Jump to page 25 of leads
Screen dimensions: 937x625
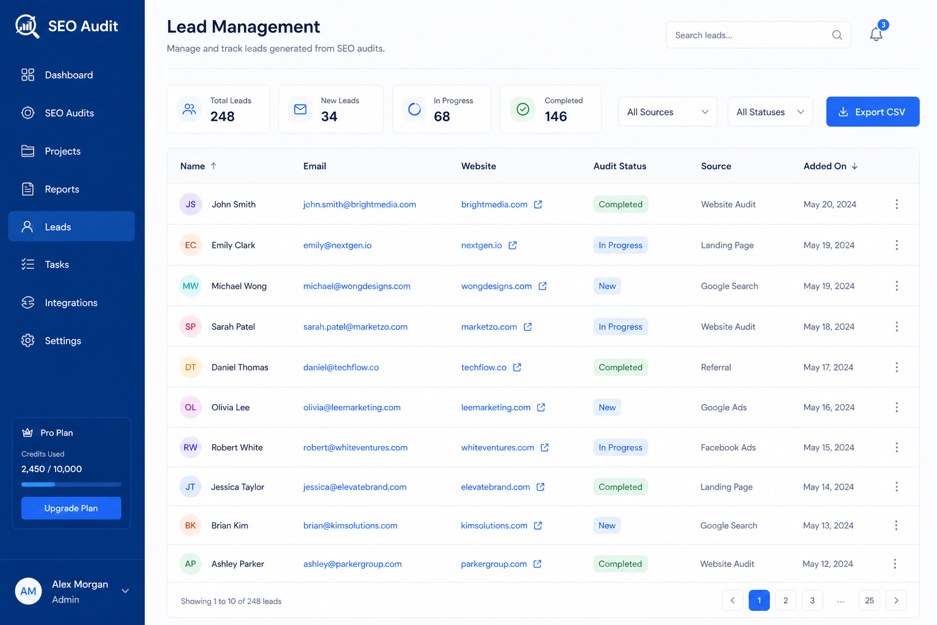point(869,601)
